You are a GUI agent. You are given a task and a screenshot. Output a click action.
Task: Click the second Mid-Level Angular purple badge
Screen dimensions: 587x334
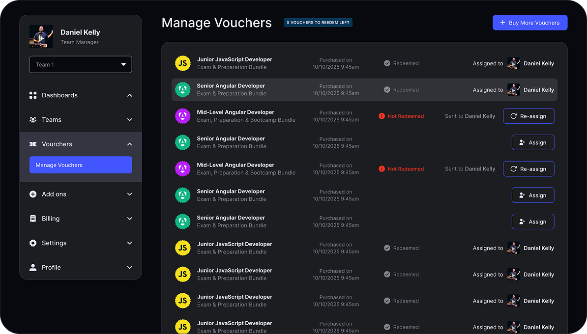pyautogui.click(x=183, y=168)
